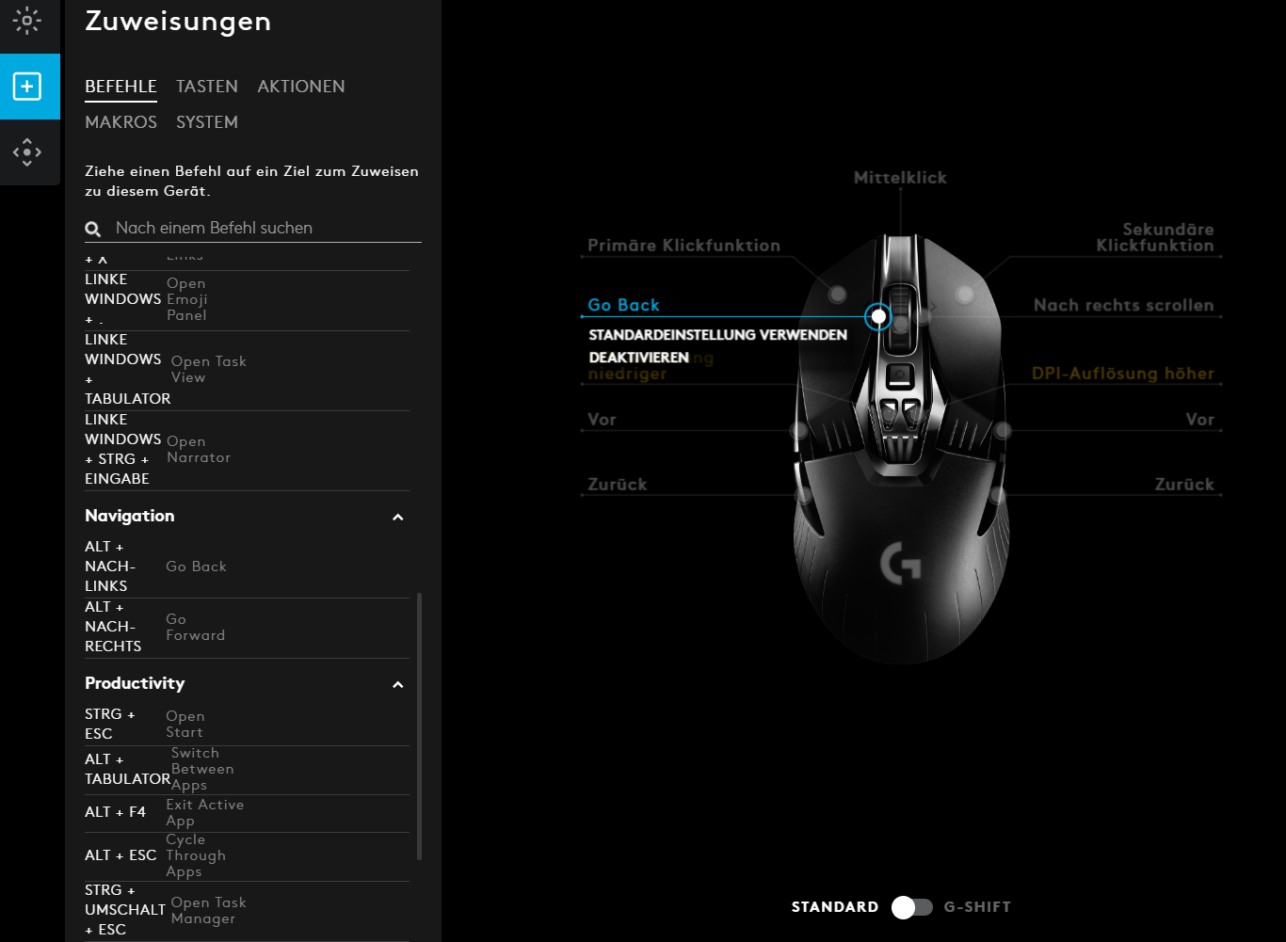This screenshot has width=1286, height=942.
Task: Toggle the Standard/G-Shift switch
Action: tap(911, 907)
